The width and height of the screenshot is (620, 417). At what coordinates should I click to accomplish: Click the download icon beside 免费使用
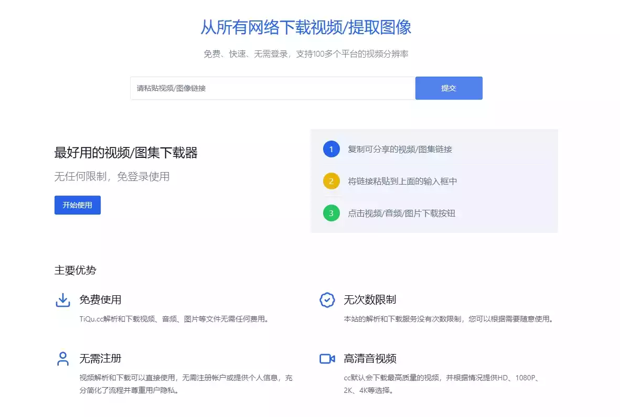click(63, 300)
